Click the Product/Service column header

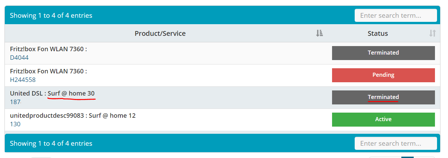tap(160, 33)
